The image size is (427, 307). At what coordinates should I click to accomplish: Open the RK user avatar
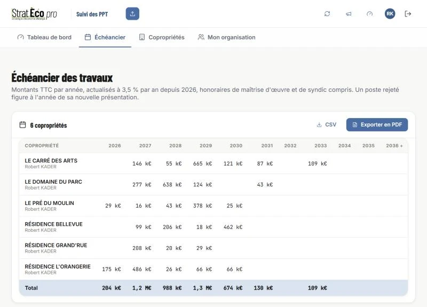point(390,14)
